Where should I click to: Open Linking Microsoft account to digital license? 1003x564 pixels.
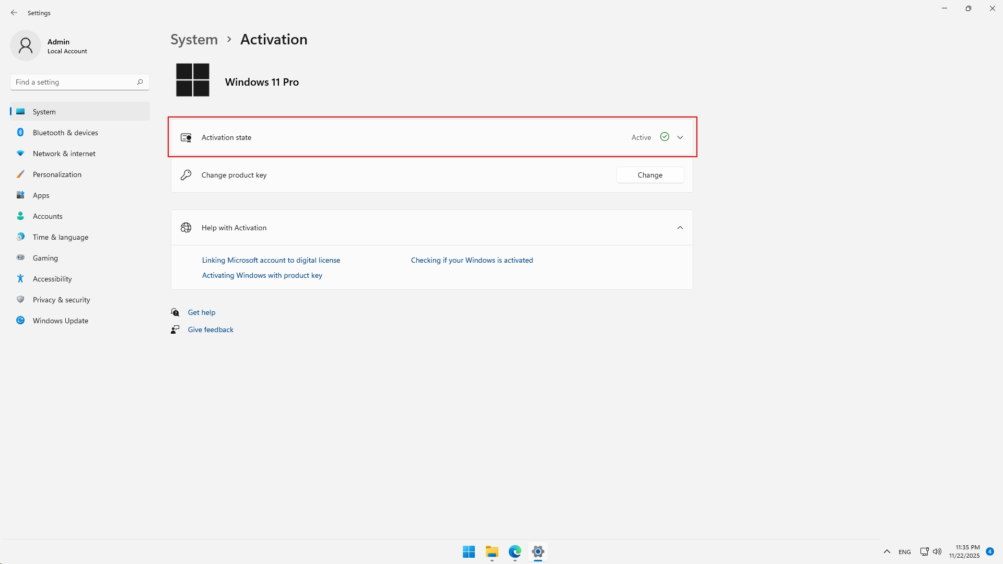click(271, 260)
